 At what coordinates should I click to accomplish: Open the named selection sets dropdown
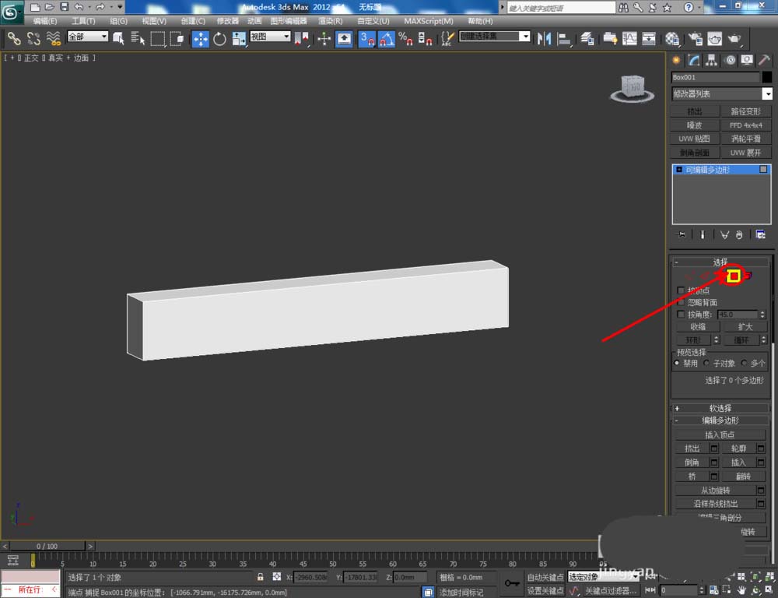(x=495, y=37)
